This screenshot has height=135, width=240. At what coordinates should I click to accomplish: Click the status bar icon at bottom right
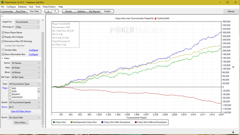pyautogui.click(x=233, y=132)
